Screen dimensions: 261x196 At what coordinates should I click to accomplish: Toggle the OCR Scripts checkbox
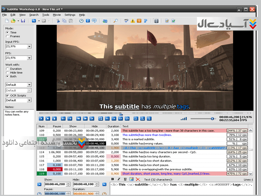tap(8, 95)
